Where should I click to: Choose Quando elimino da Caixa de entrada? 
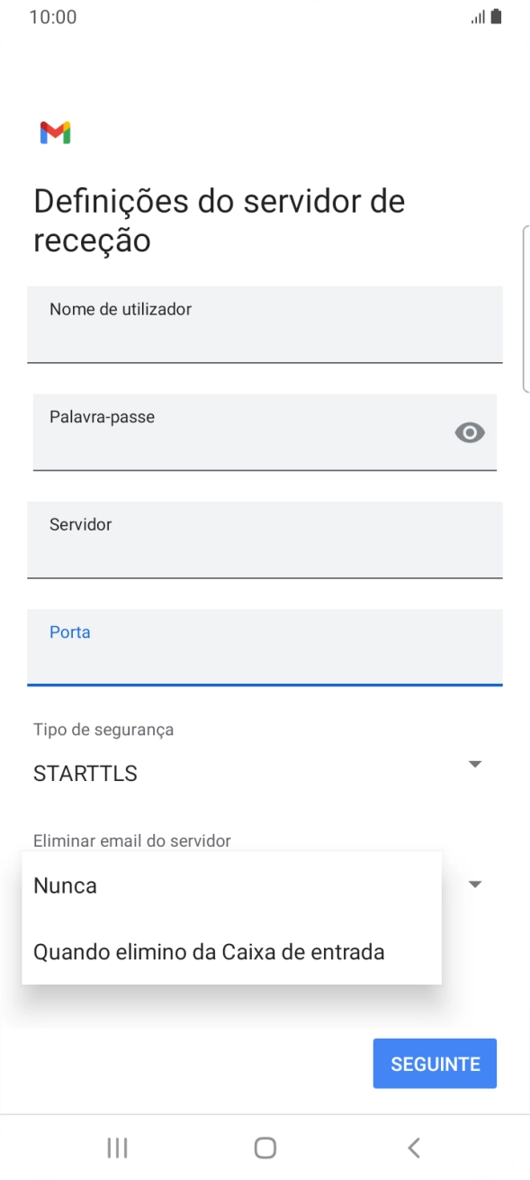point(208,951)
